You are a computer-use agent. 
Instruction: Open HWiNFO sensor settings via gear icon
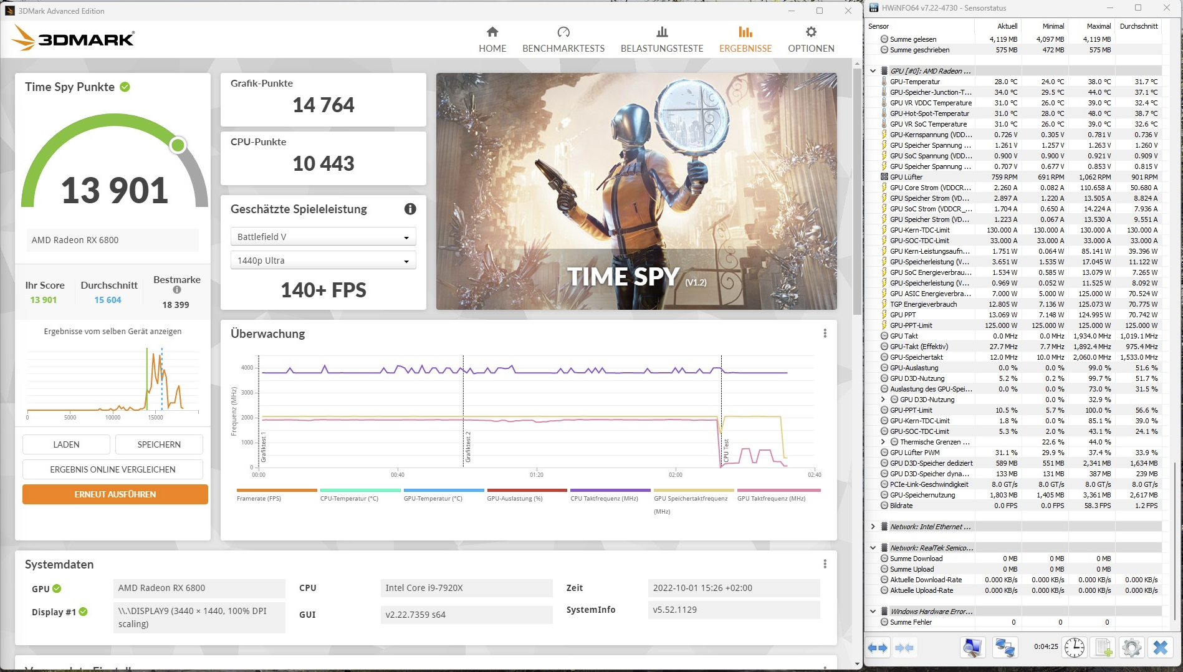[x=1132, y=648]
